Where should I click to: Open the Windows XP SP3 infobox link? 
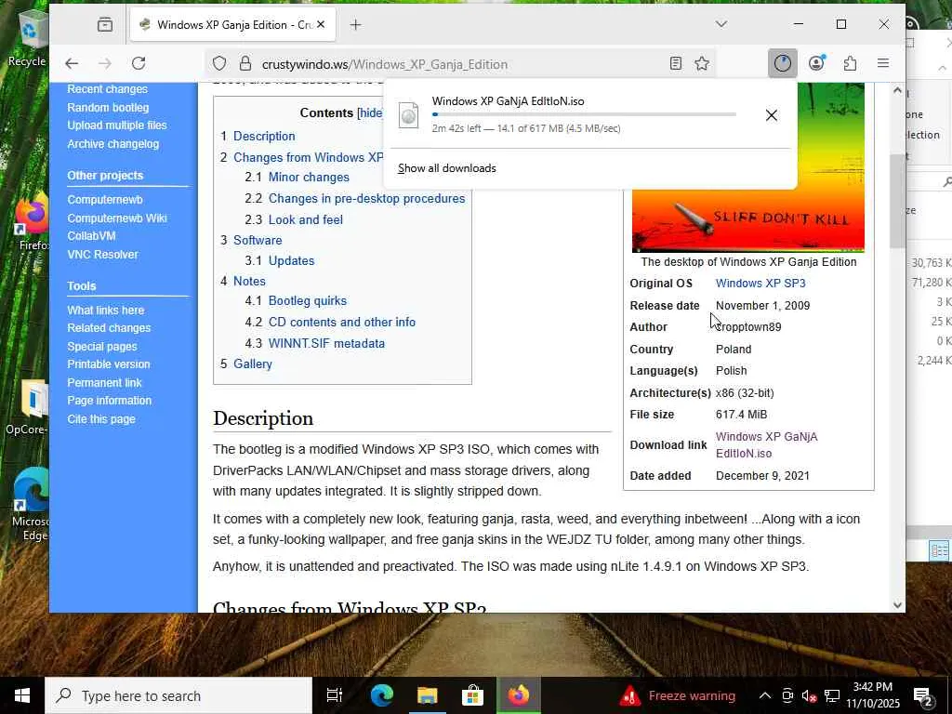click(760, 284)
